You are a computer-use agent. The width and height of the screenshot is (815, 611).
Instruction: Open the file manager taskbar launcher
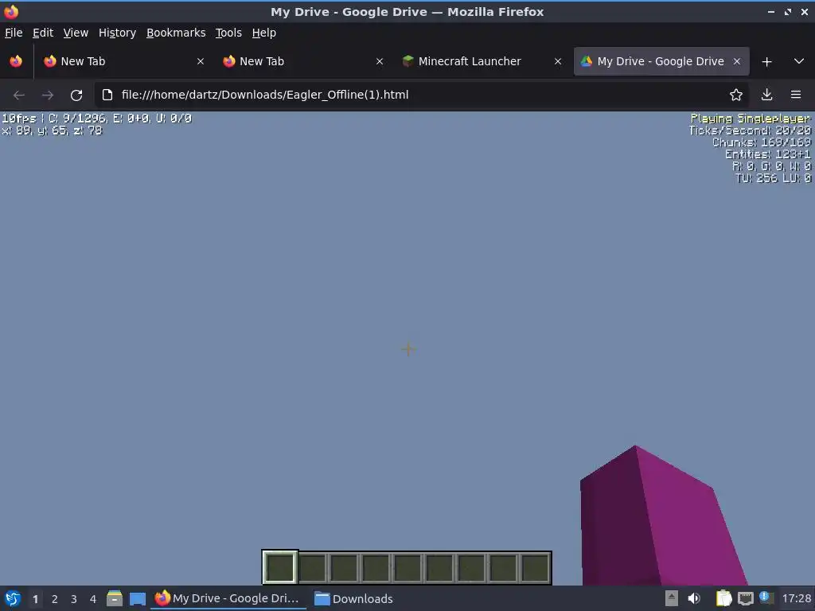tap(115, 598)
